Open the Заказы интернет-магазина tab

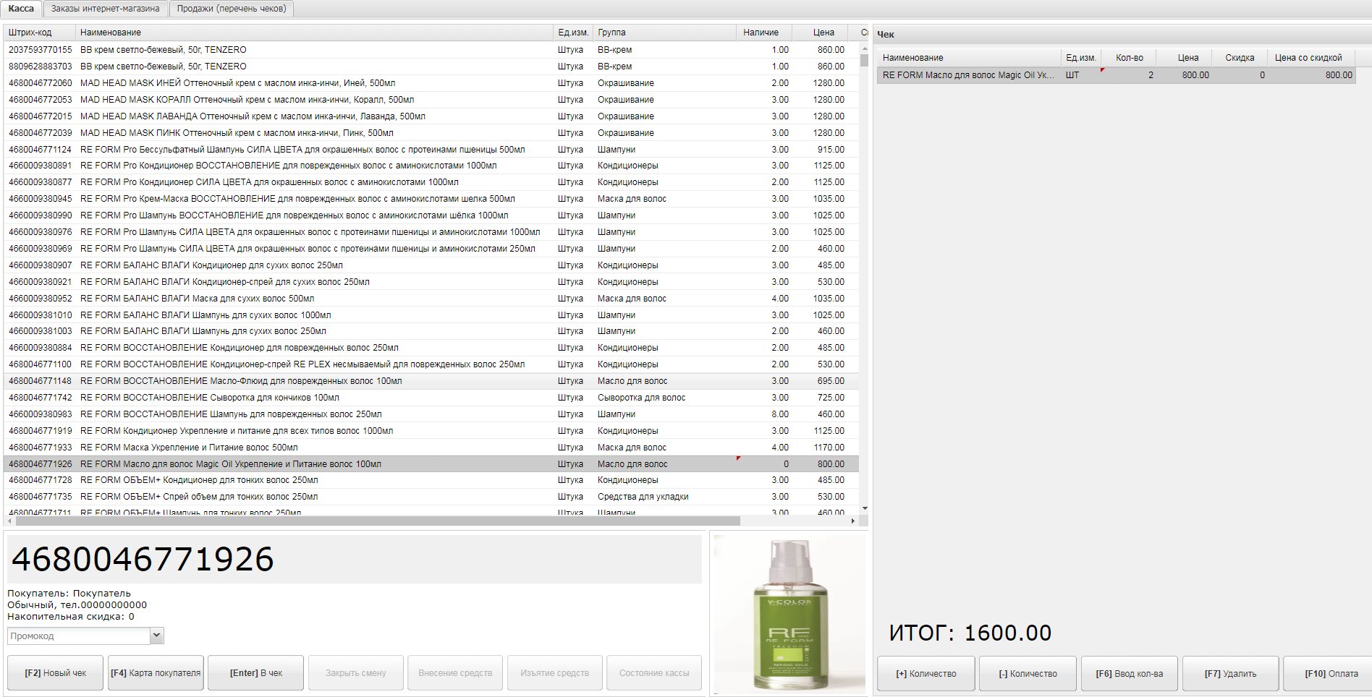tap(106, 9)
